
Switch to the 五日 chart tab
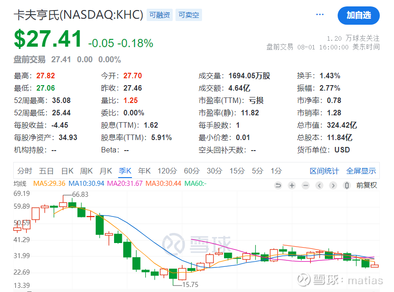coord(46,171)
